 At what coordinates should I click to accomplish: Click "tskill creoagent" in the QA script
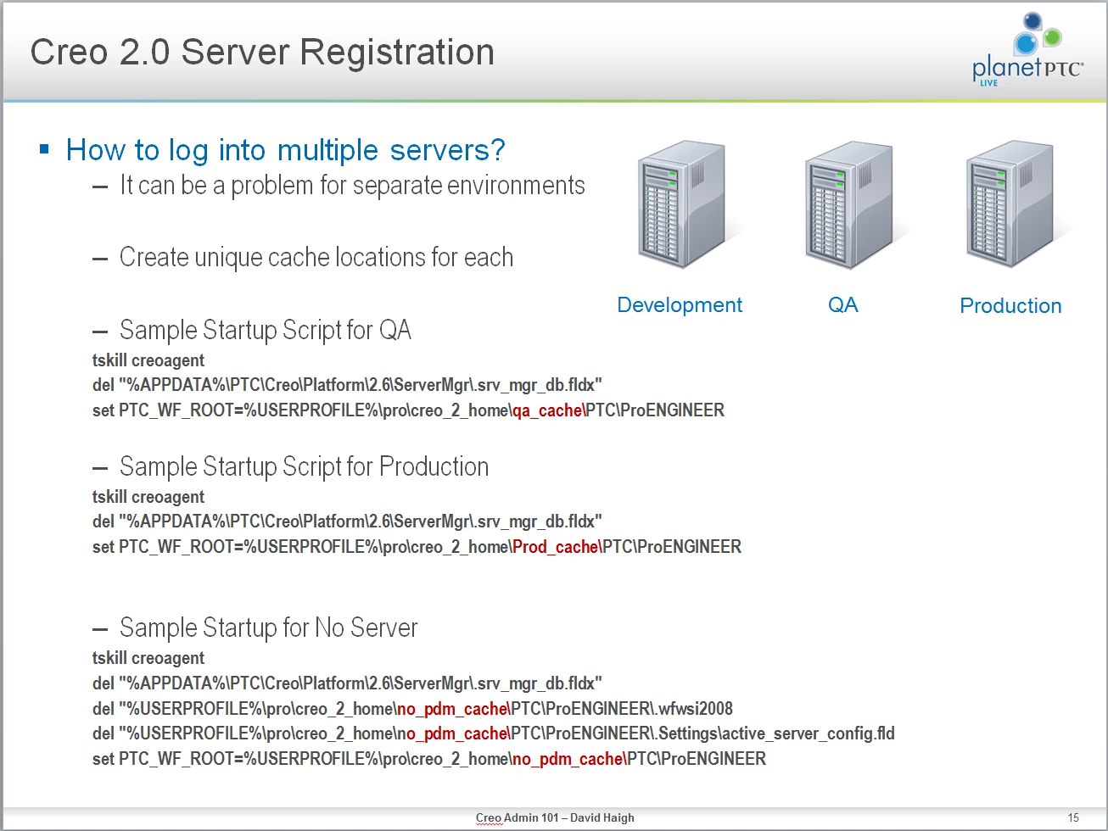coord(148,360)
